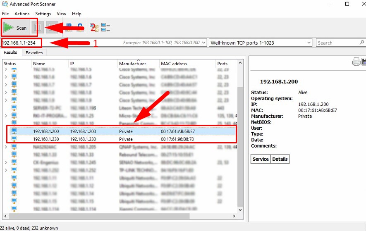The width and height of the screenshot is (366, 231).
Task: Click the results horizontal scrollbar thumb
Action: 99,216
